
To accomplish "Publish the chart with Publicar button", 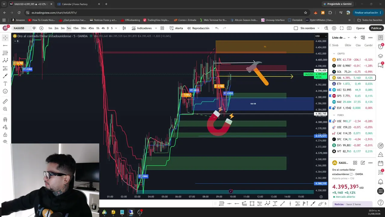I will 376,28.
